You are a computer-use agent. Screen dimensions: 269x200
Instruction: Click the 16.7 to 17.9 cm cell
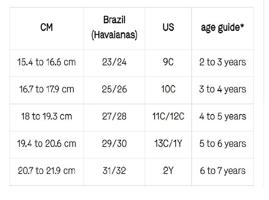tap(47, 89)
